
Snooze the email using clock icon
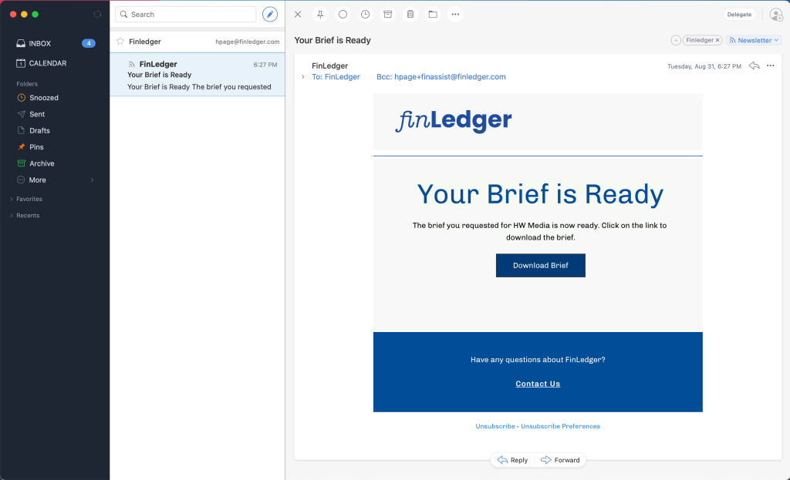coord(365,14)
